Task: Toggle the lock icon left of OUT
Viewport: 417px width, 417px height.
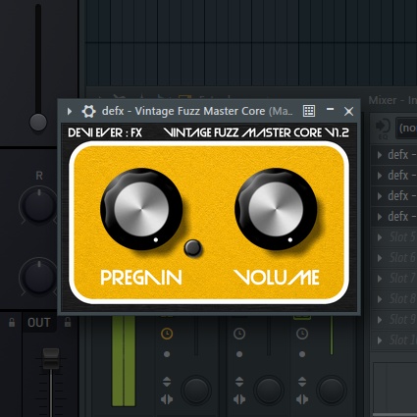Action: click(x=12, y=323)
